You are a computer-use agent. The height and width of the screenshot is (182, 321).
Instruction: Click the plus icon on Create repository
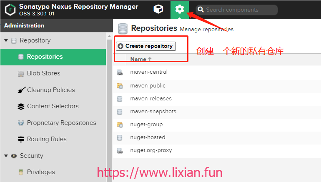(x=120, y=46)
